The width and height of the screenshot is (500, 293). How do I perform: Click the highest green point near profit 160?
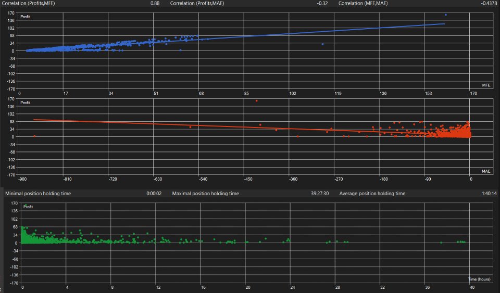click(x=26, y=205)
